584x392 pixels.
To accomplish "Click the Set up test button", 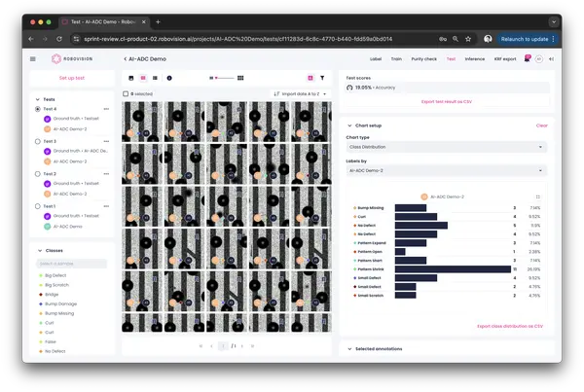I will click(x=72, y=78).
